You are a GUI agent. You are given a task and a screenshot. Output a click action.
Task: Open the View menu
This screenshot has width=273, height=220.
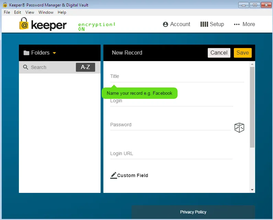pyautogui.click(x=30, y=12)
